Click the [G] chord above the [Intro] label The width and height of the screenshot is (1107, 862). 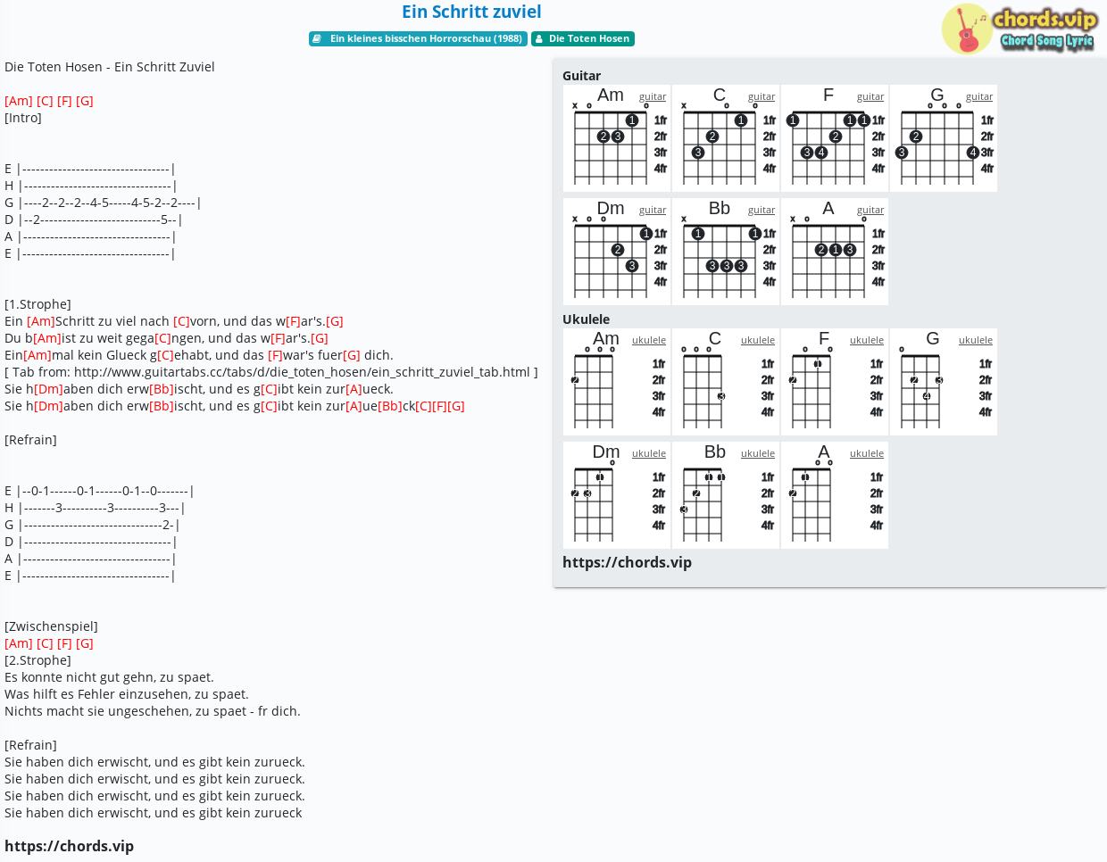tap(85, 101)
